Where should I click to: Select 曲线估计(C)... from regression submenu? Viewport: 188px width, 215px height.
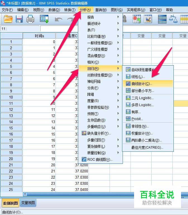pos(148,83)
